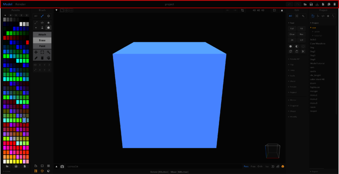Save the project using the floppy disk icon
Viewport: 339px width, 174px height.
[x=311, y=4]
